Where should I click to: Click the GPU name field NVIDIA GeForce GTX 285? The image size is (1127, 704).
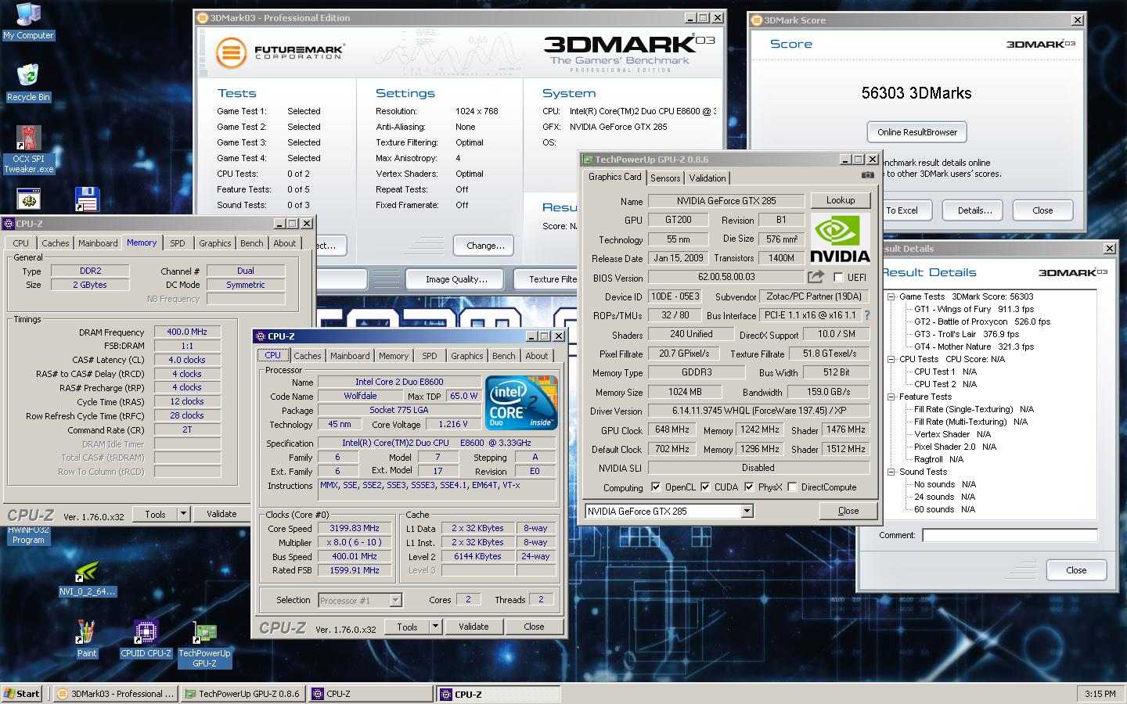point(726,201)
